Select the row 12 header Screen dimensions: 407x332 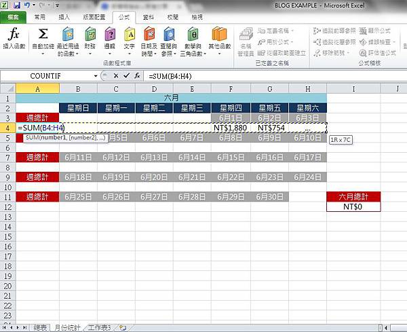(x=7, y=207)
